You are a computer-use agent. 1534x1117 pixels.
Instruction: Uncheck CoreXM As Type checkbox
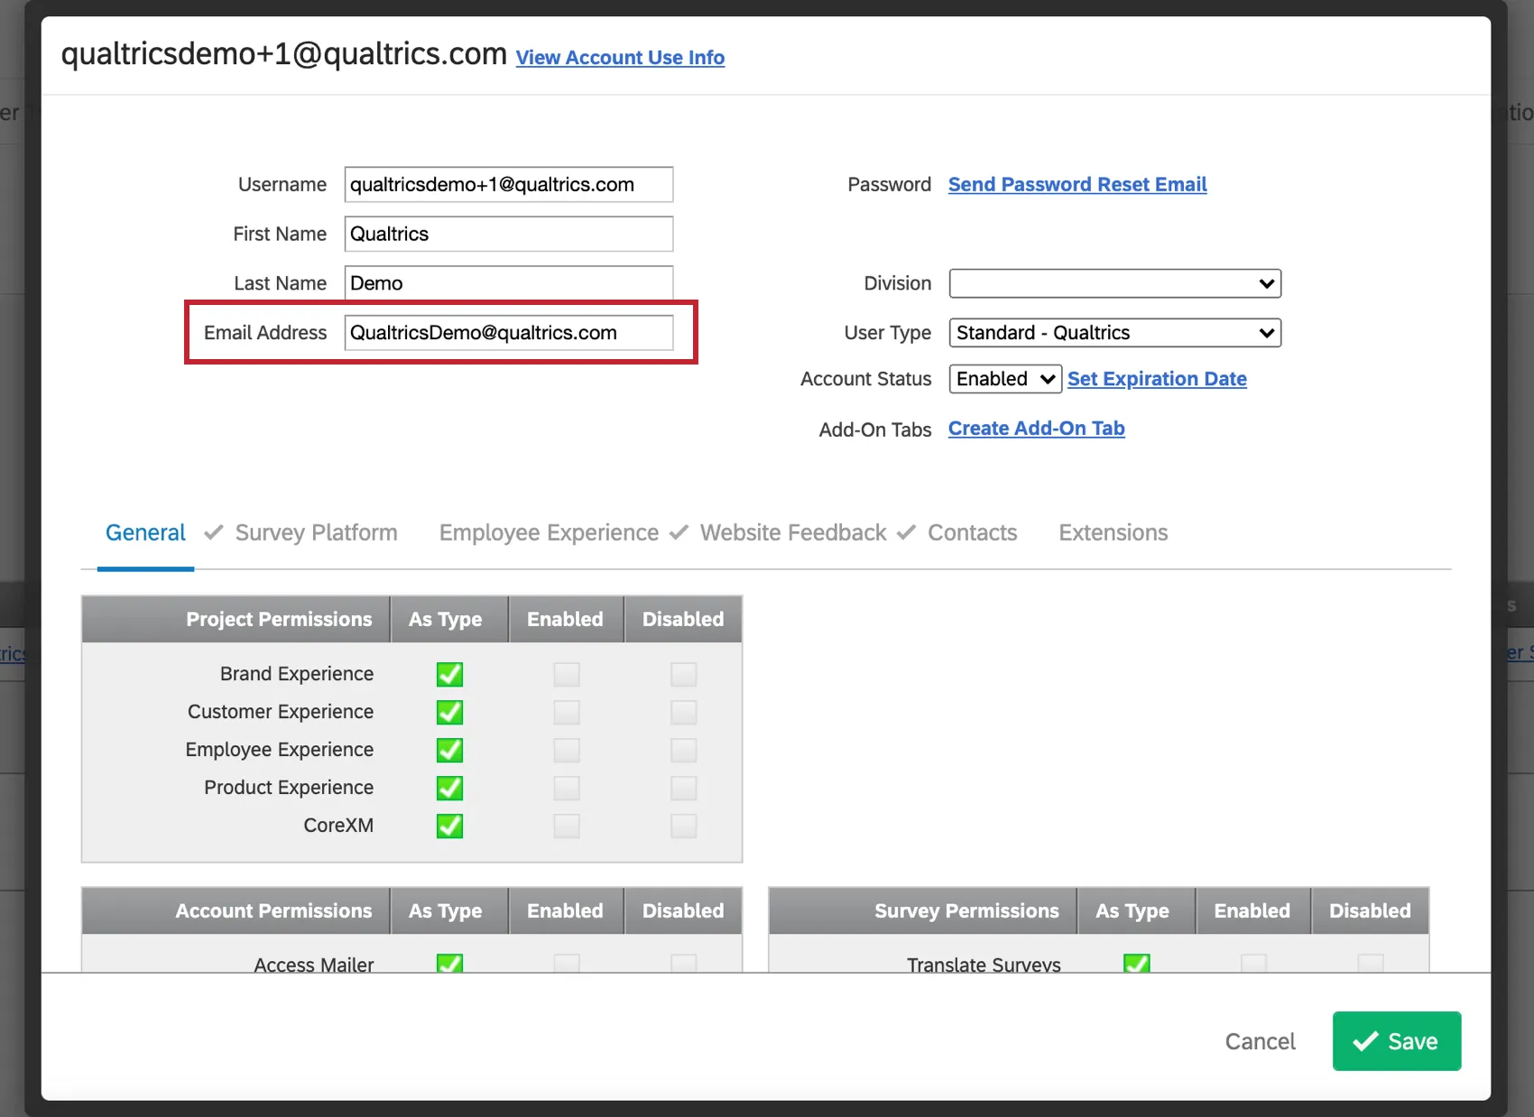(448, 826)
